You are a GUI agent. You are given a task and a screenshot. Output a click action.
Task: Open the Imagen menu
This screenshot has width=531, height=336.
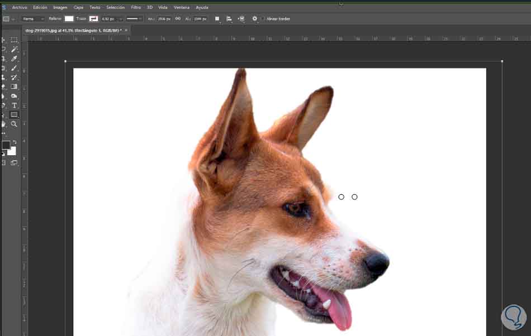pyautogui.click(x=60, y=7)
